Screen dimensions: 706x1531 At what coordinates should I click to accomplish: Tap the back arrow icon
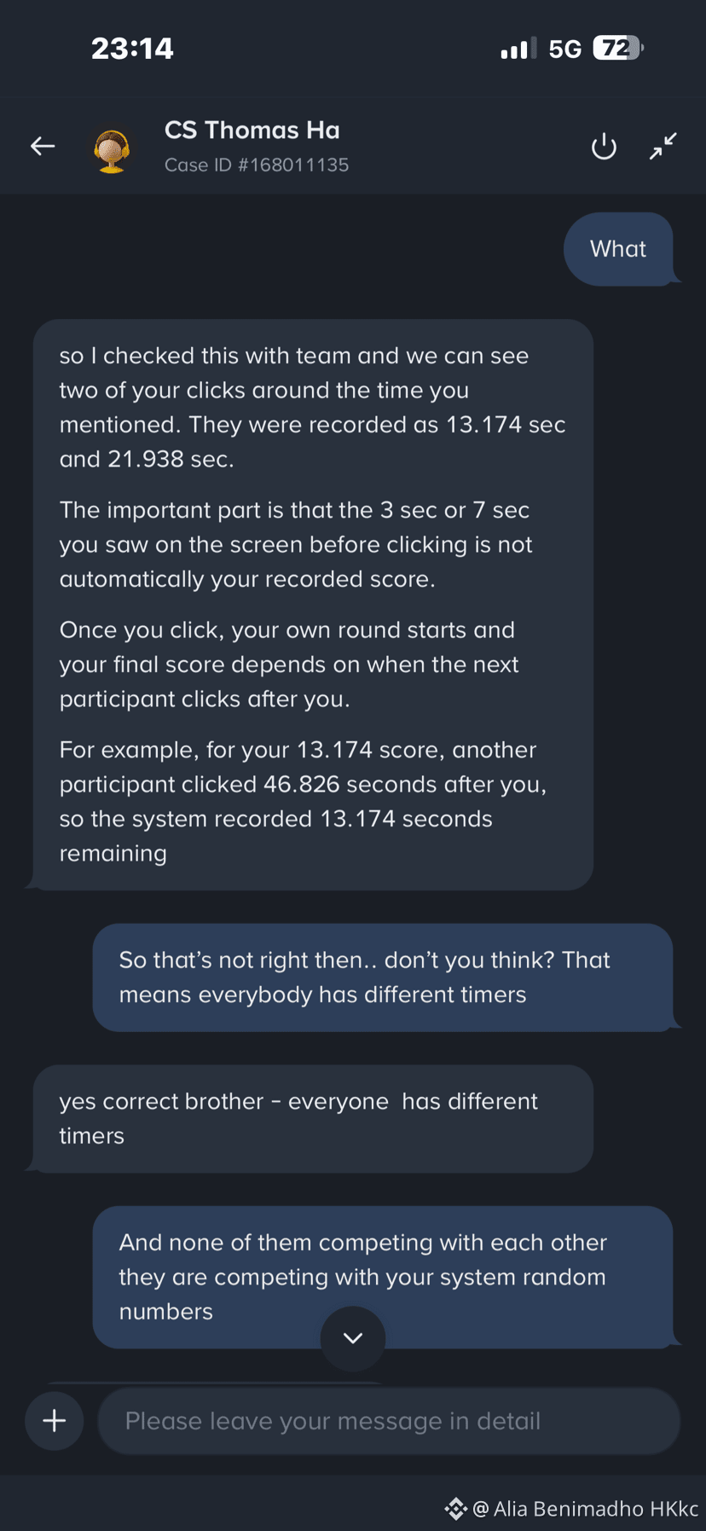coord(43,147)
